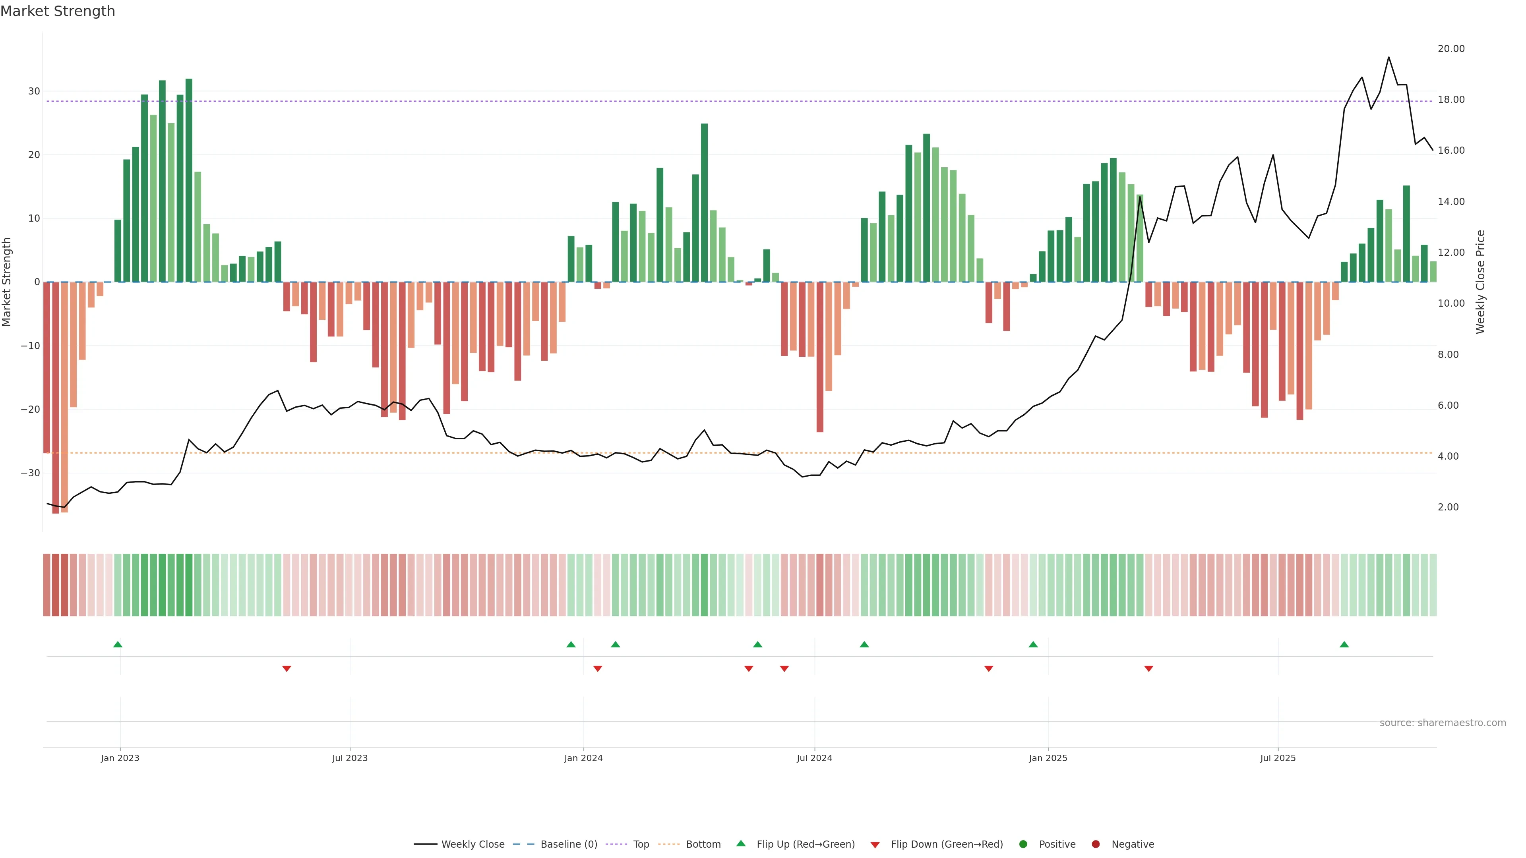The height and width of the screenshot is (858, 1526).
Task: Click the green flip-up triangle just before Jan 2025
Action: [x=1033, y=644]
